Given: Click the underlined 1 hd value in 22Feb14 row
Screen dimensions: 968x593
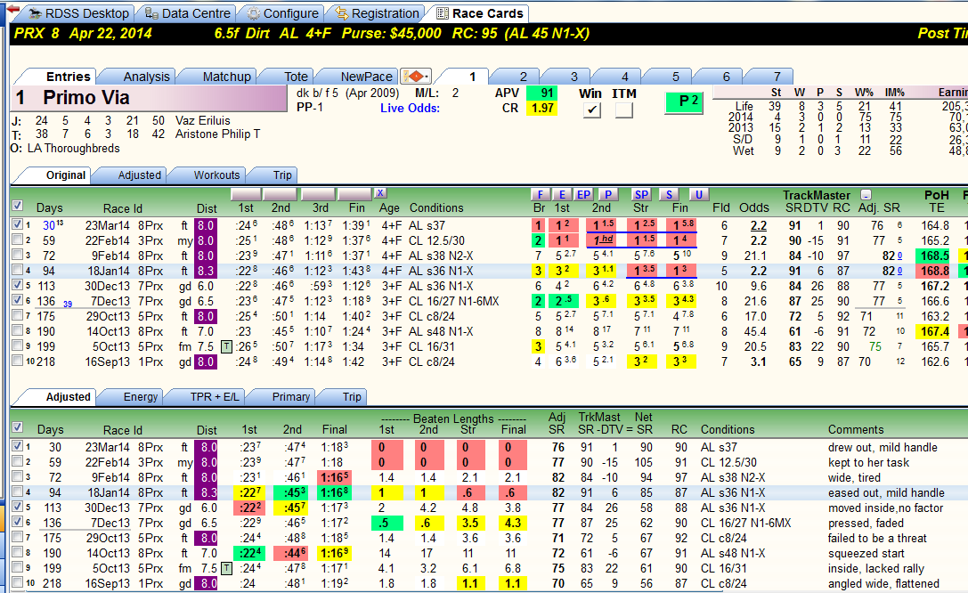Looking at the screenshot, I should [x=603, y=240].
